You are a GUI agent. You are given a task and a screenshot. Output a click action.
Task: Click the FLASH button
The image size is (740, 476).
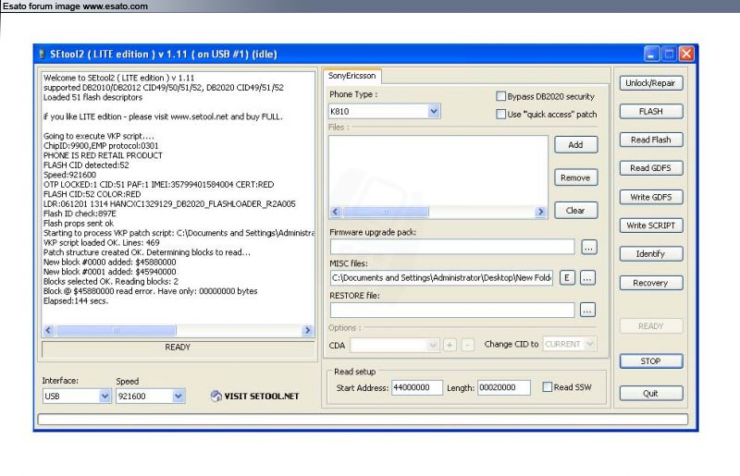tap(651, 111)
